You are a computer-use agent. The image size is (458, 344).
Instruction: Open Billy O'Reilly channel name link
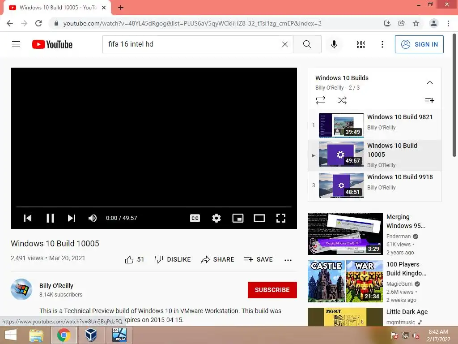click(x=56, y=286)
